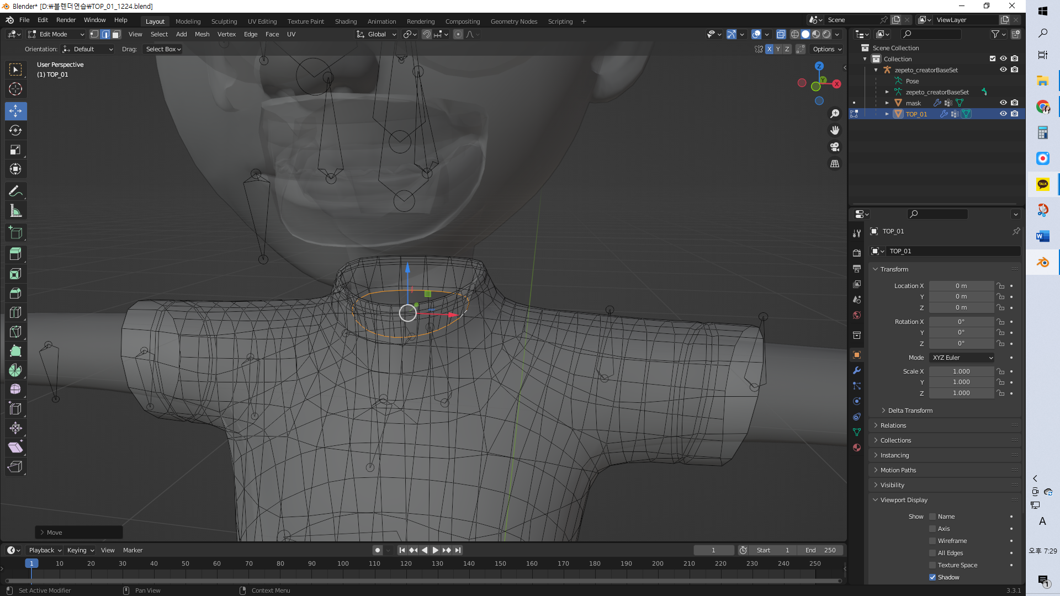This screenshot has height=596, width=1060.
Task: Select the Shear tool in toolbar
Action: click(15, 448)
